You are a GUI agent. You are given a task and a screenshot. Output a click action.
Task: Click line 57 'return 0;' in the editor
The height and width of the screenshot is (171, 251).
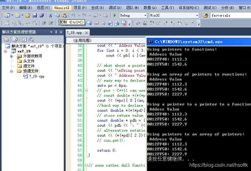click(x=107, y=150)
